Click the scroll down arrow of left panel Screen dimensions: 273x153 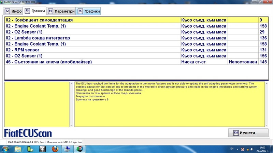(x=71, y=125)
